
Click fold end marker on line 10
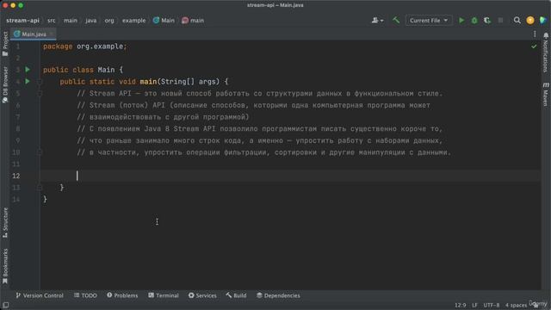[40, 152]
